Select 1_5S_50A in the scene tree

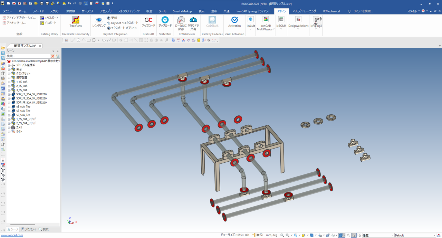pyautogui.click(x=22, y=82)
